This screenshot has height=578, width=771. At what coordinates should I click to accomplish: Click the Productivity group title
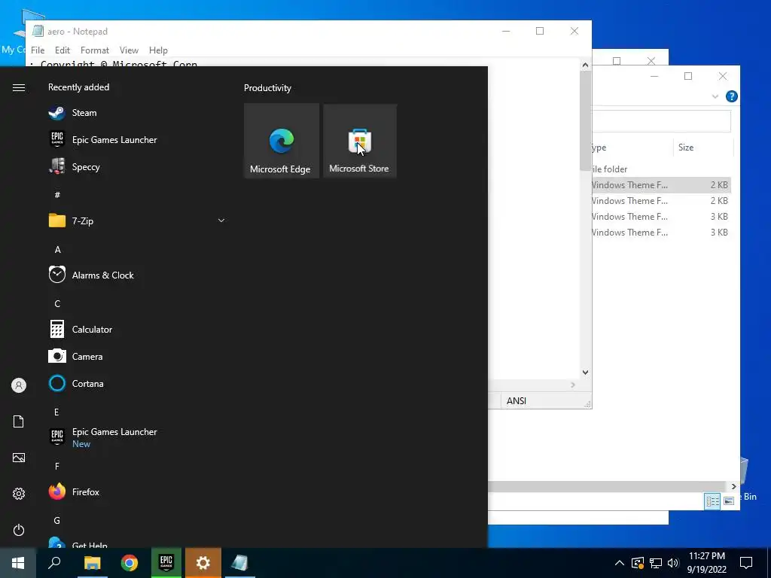267,88
